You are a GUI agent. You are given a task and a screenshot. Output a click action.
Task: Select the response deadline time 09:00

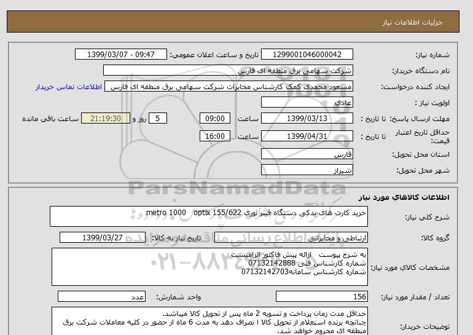[x=215, y=118]
